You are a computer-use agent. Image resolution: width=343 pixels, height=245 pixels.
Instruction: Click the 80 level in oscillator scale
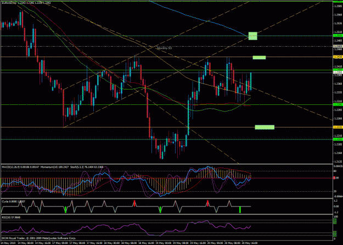coord(335,171)
